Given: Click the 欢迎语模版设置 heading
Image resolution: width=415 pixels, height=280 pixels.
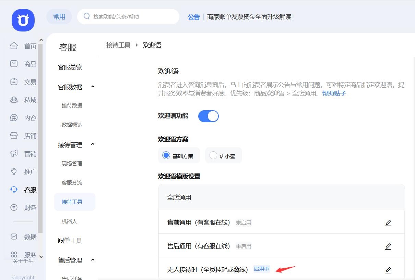Looking at the screenshot, I should [179, 176].
